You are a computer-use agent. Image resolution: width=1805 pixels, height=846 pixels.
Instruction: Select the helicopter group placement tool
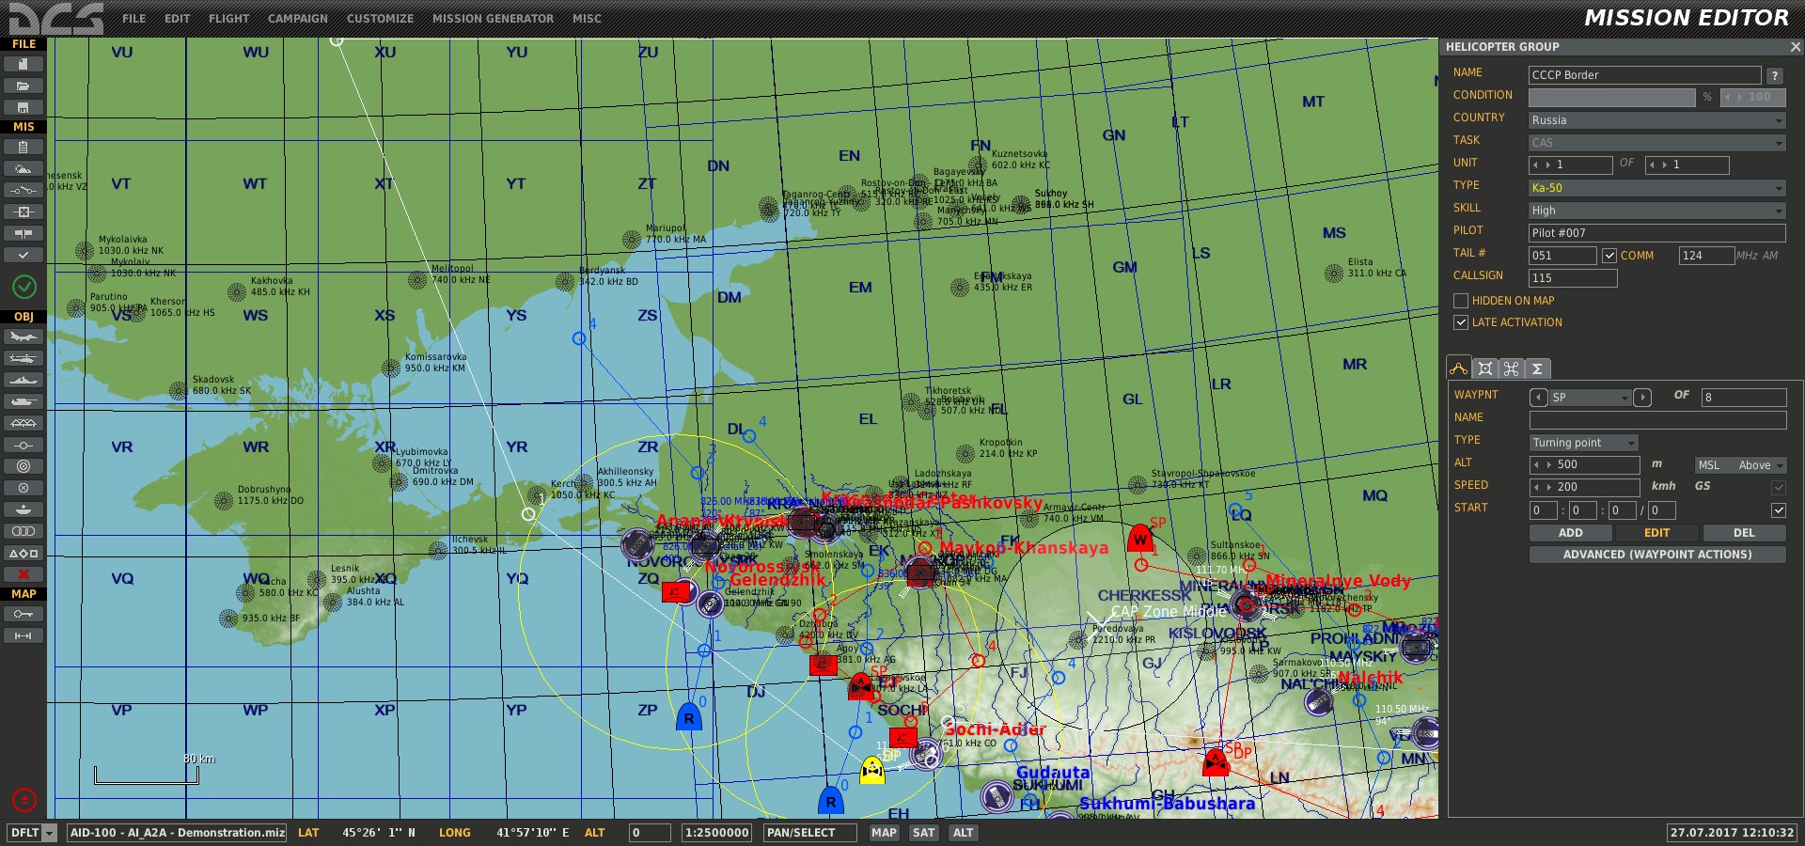(24, 358)
